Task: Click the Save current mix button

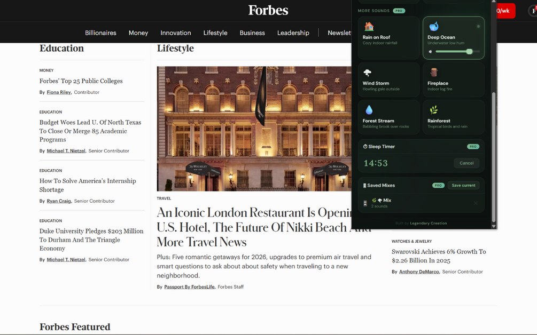Action: pyautogui.click(x=463, y=185)
